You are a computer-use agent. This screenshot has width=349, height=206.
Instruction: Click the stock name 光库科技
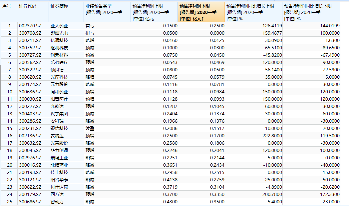[x=59, y=77]
